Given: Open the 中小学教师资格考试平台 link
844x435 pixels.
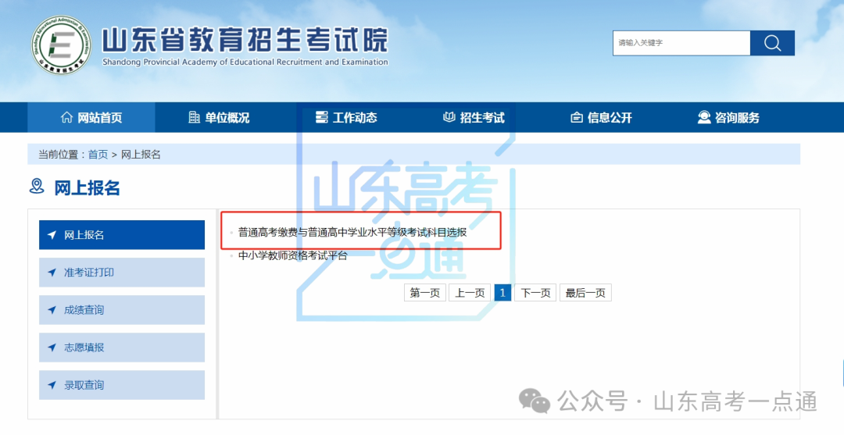Looking at the screenshot, I should (292, 255).
